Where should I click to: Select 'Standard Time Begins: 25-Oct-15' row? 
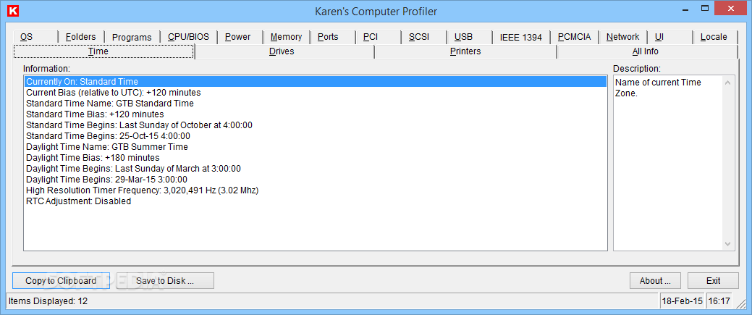[316, 136]
